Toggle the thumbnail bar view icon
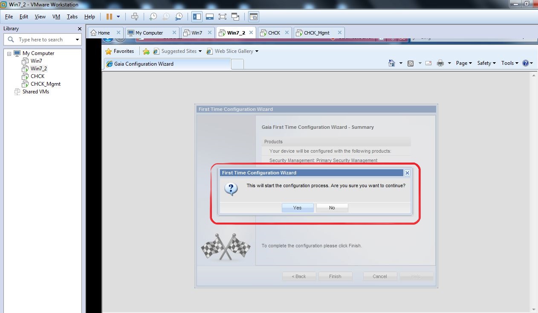The height and width of the screenshot is (313, 538). (210, 17)
